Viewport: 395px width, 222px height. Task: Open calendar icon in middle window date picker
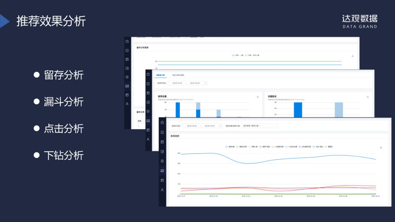[205, 83]
